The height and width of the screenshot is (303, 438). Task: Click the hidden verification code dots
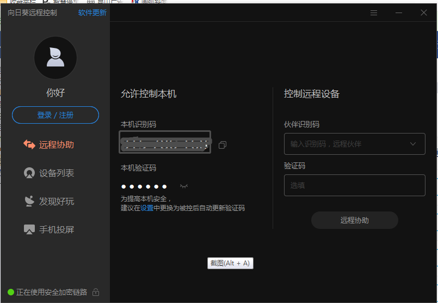pyautogui.click(x=144, y=186)
